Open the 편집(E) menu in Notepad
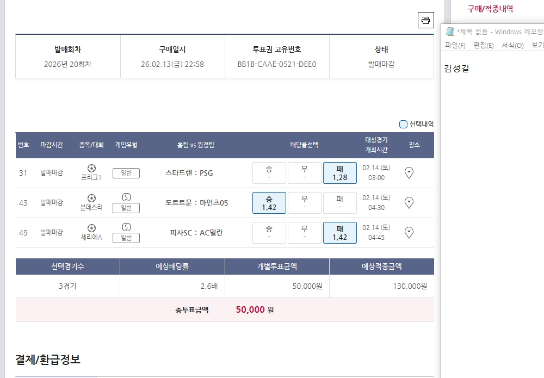Viewport: 544px width, 378px height. click(483, 46)
